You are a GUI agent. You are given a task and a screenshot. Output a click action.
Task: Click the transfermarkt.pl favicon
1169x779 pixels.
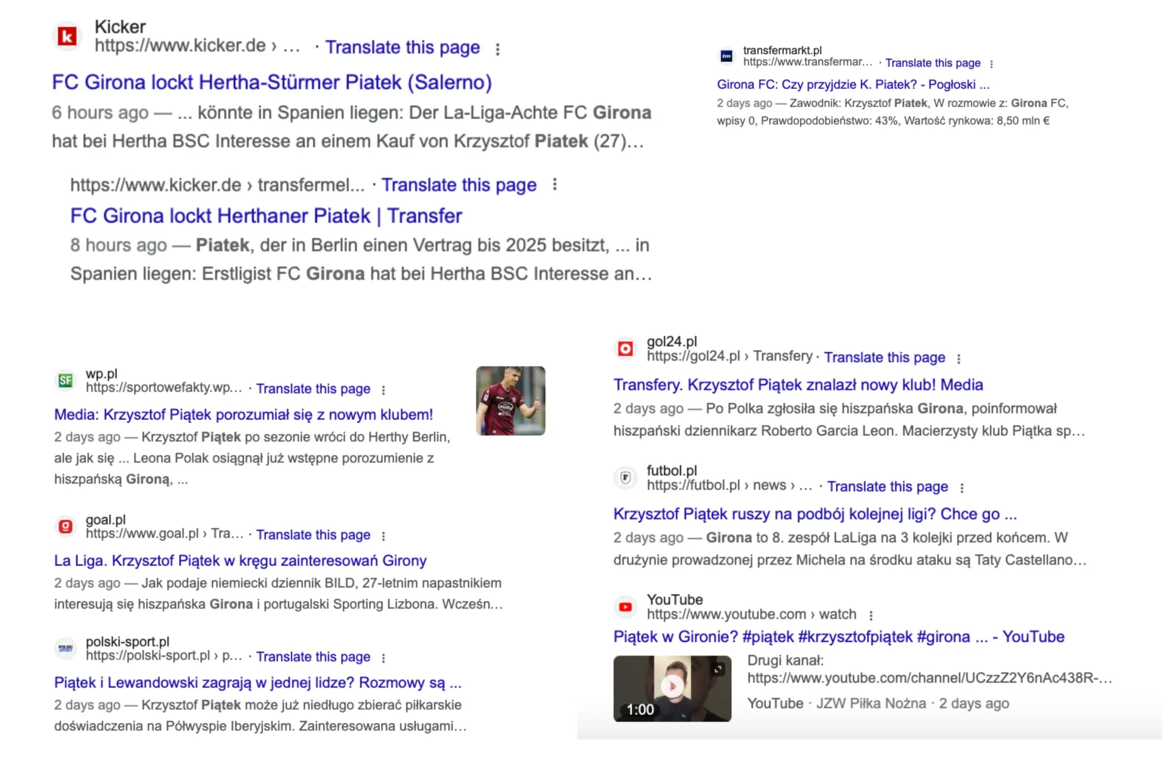[726, 57]
